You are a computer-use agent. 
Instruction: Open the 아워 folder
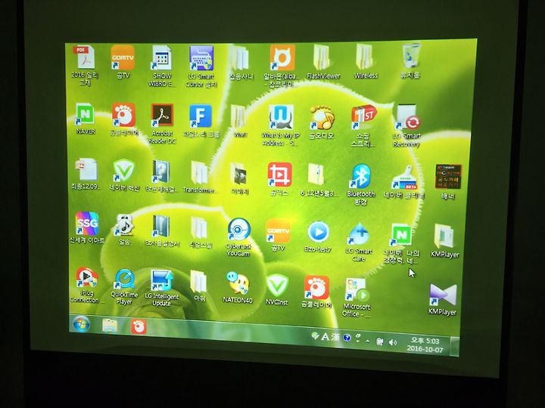point(199,286)
